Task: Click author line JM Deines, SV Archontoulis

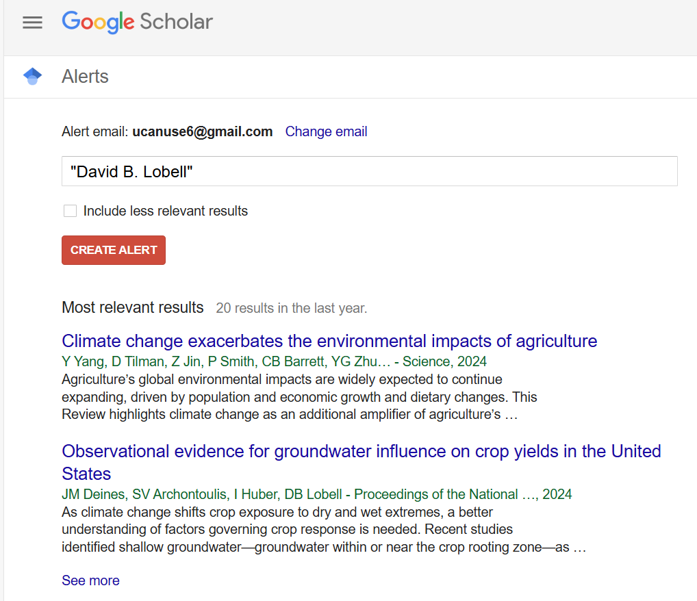Action: tap(316, 494)
